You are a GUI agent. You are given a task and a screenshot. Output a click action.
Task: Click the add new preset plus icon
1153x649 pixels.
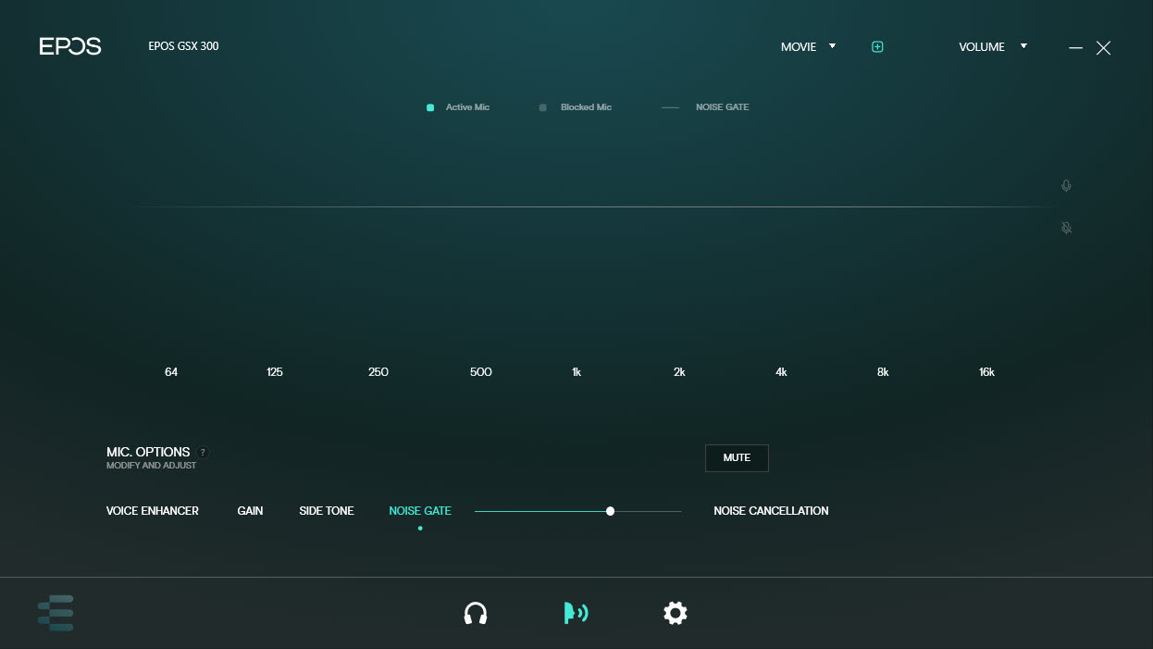pos(877,46)
